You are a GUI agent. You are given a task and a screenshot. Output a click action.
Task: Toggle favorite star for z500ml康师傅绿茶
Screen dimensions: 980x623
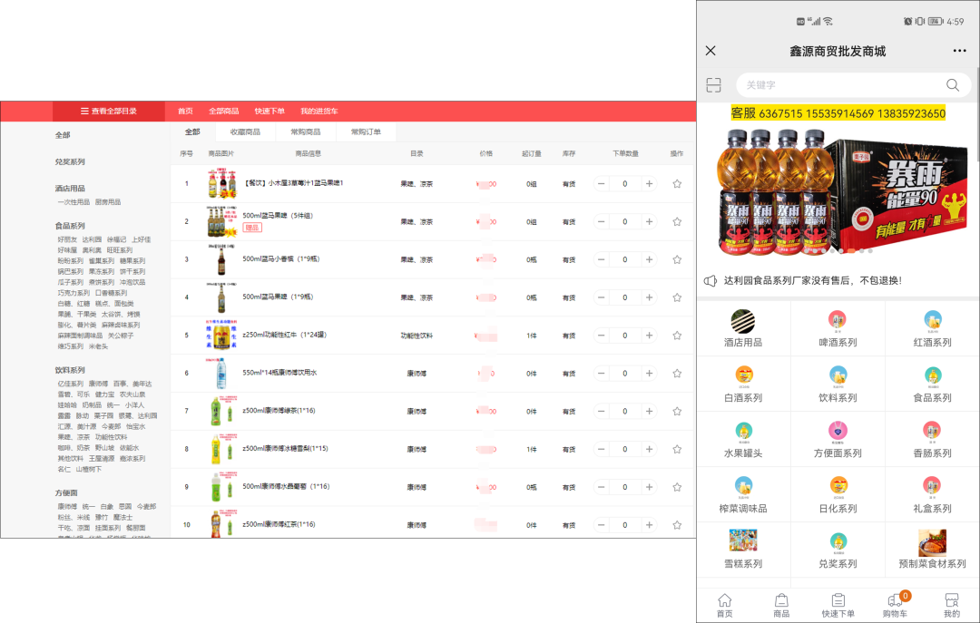coord(677,411)
